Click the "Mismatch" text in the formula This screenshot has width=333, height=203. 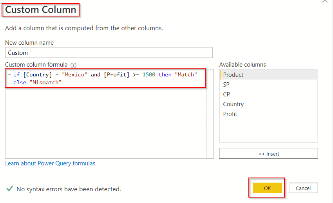45,82
